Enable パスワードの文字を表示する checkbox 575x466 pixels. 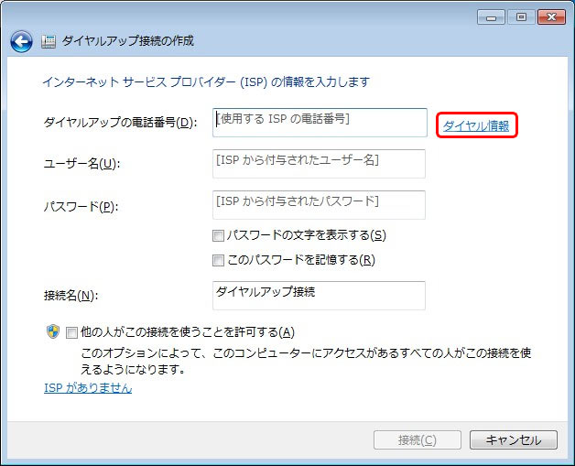[x=219, y=235]
